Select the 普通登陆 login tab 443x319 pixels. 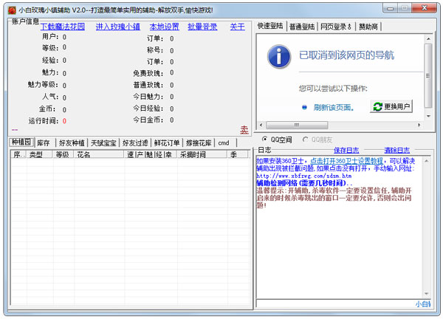[x=303, y=26]
